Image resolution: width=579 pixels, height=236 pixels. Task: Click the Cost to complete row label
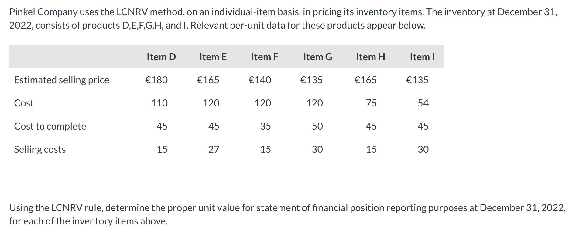click(x=50, y=126)
